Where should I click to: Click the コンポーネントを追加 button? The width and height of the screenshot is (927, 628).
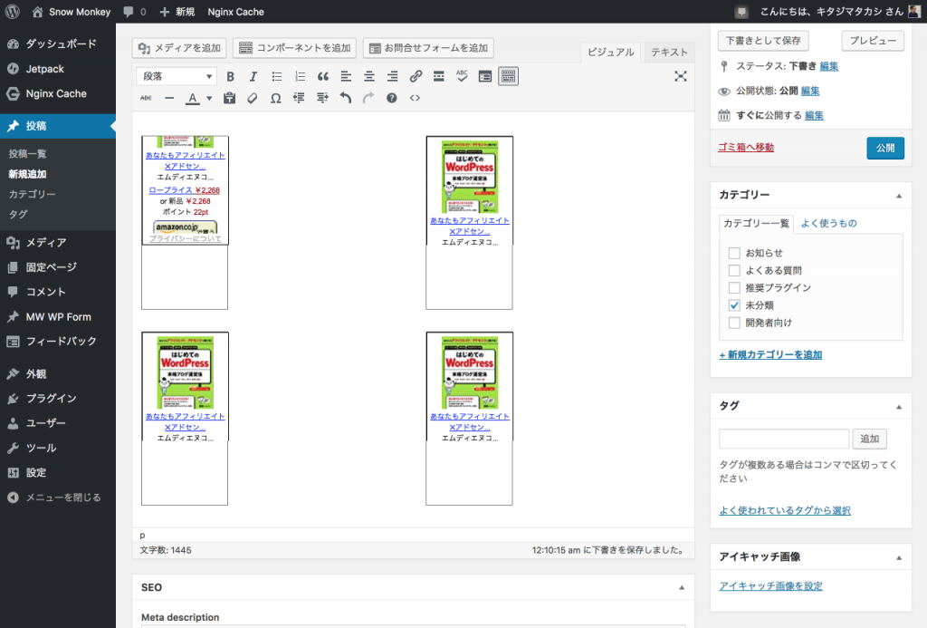(x=294, y=48)
